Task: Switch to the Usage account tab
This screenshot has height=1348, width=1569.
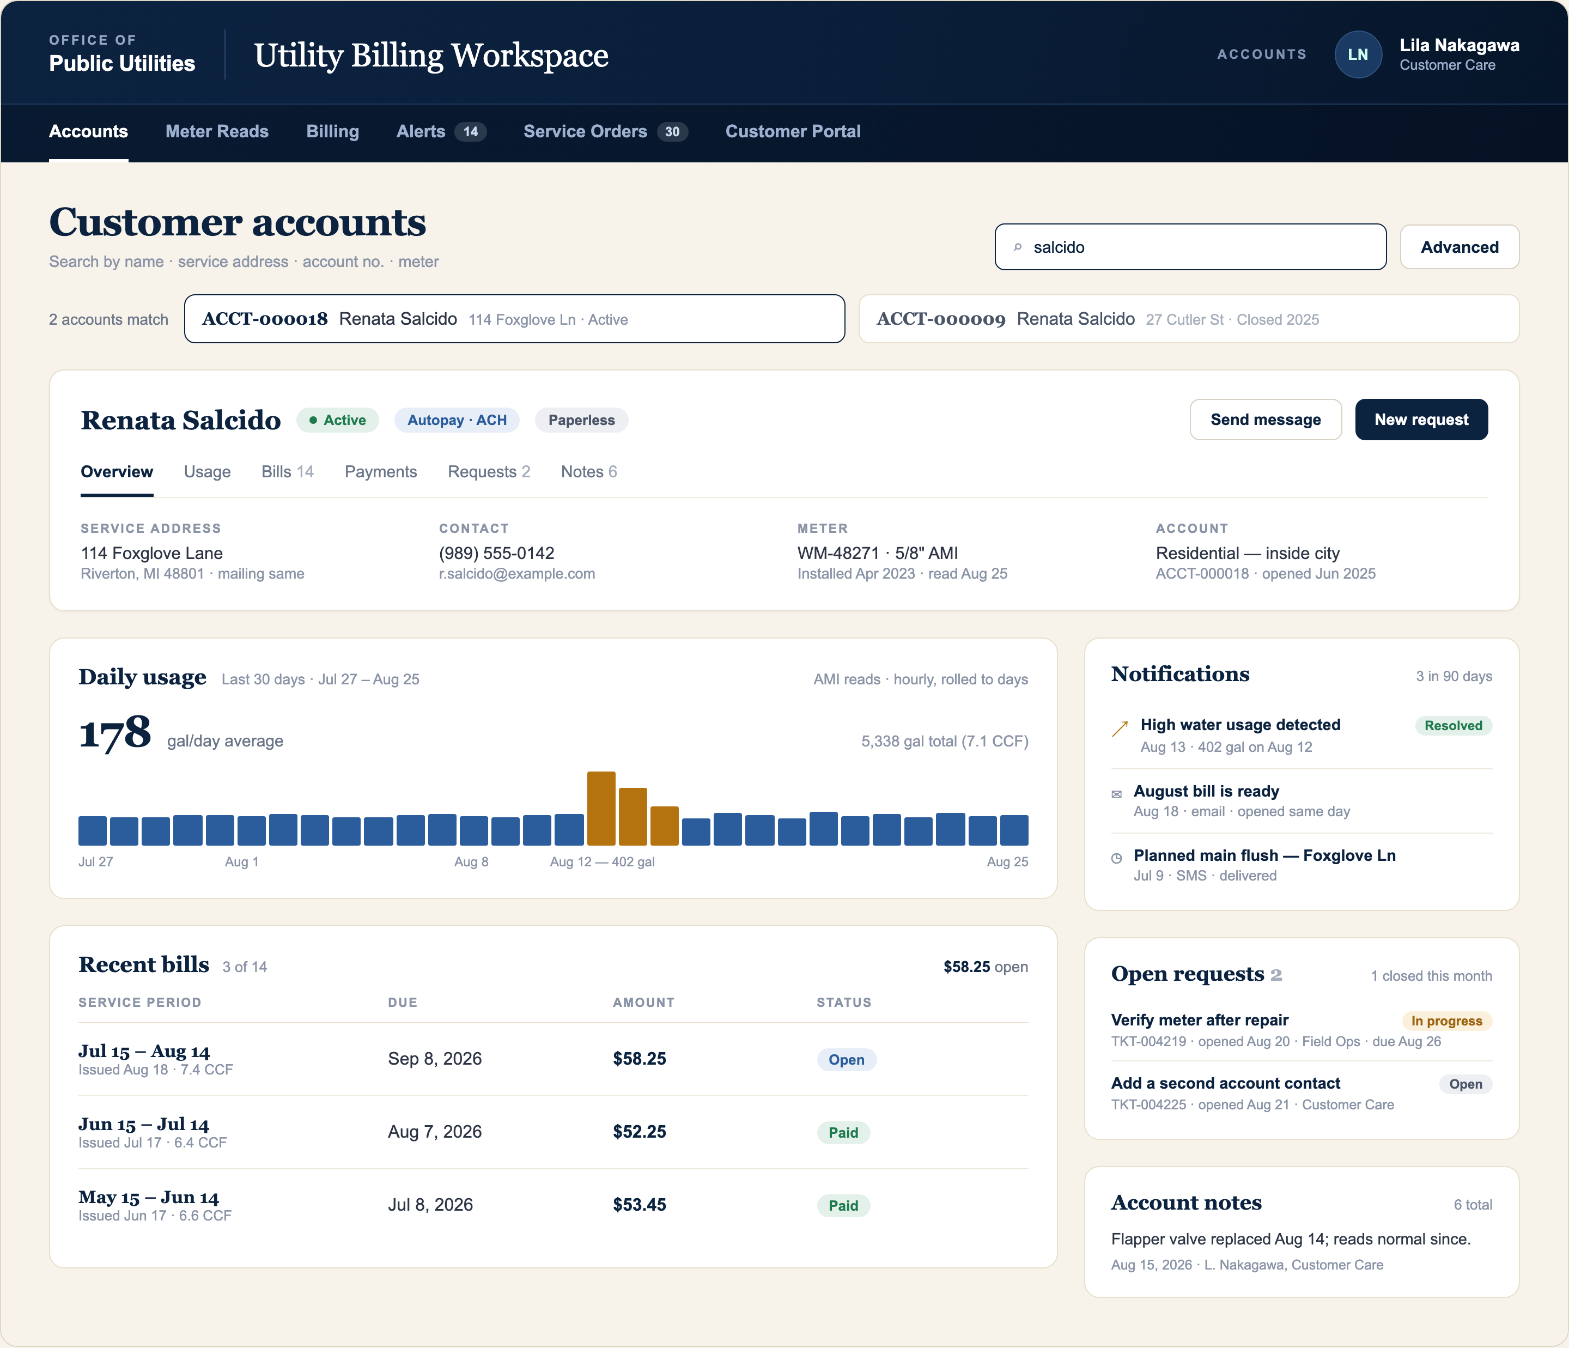Action: pos(208,472)
